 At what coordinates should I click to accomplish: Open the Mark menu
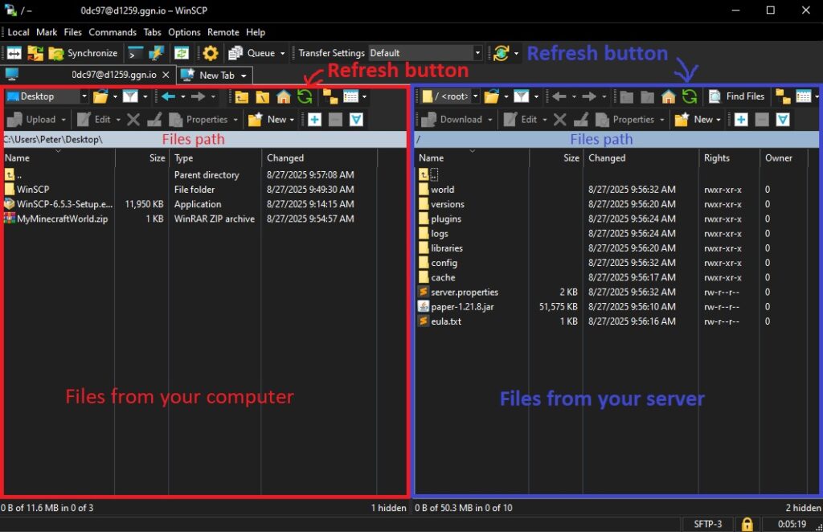click(47, 32)
